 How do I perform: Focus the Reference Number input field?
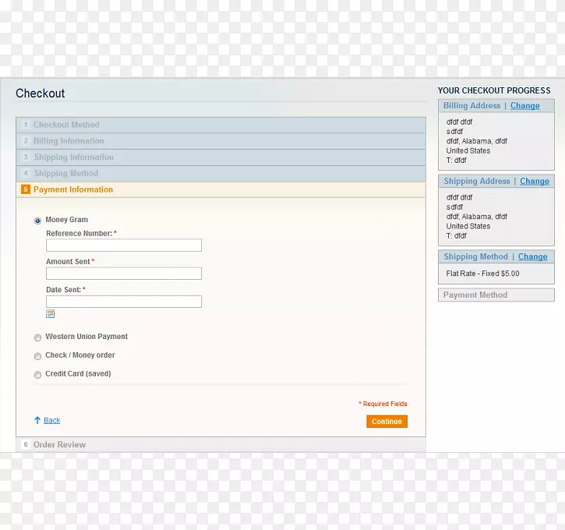(x=123, y=246)
